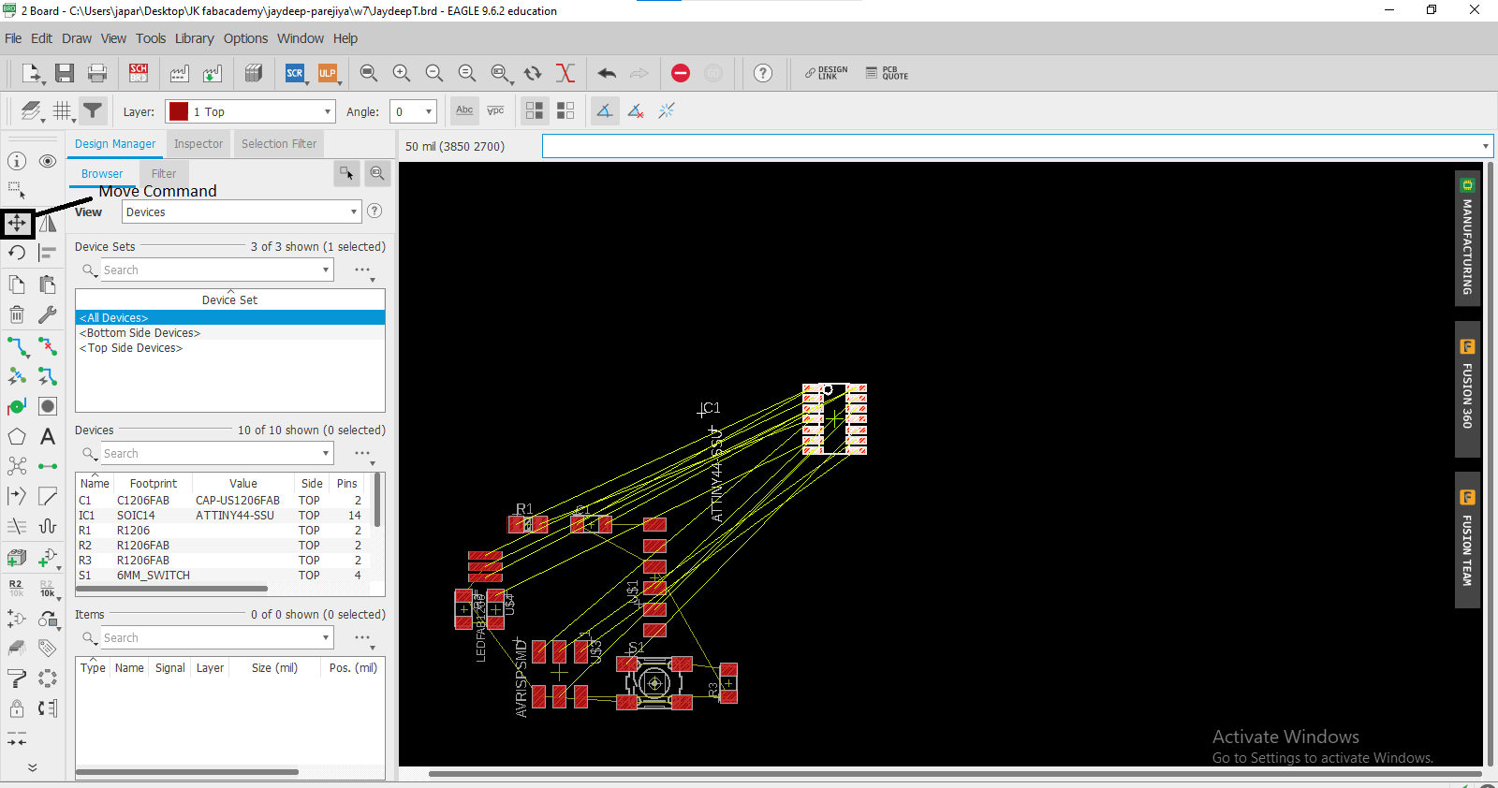Screen dimensions: 1498x788
Task: Select the Info tool
Action: 17,161
